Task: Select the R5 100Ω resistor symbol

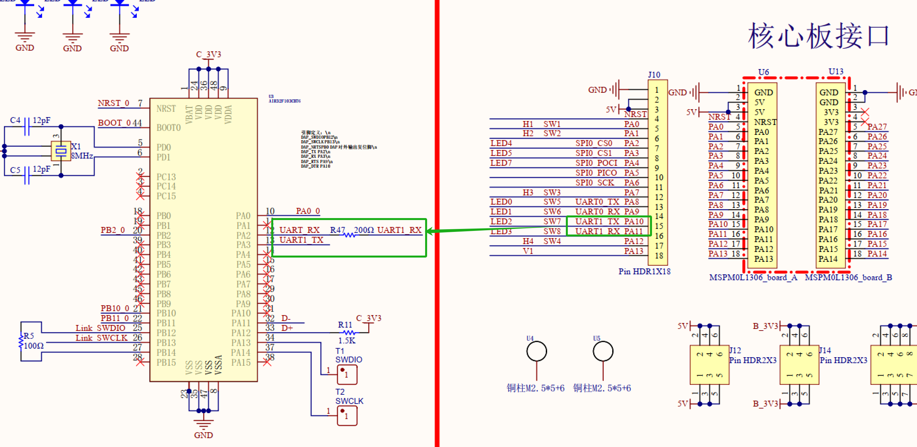Action: tap(21, 341)
